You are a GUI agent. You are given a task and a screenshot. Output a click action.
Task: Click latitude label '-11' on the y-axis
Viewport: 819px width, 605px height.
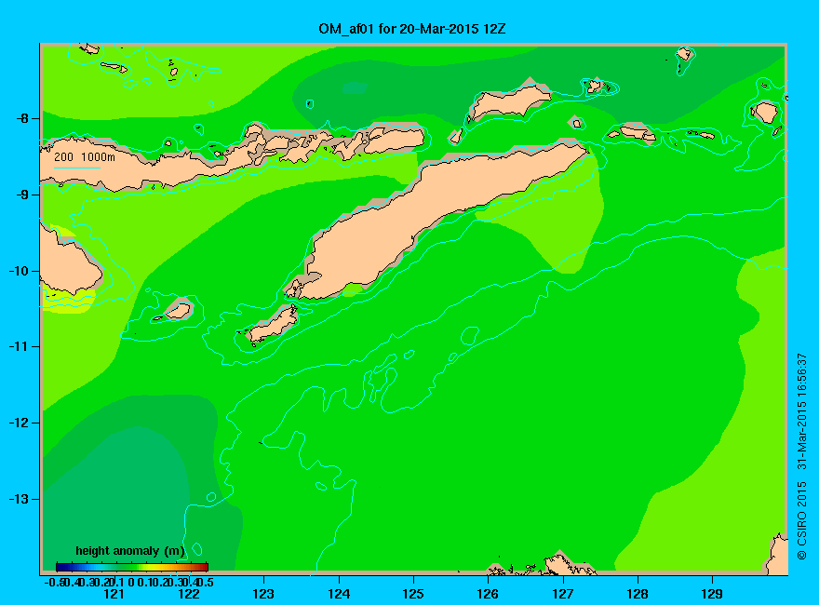pyautogui.click(x=19, y=346)
